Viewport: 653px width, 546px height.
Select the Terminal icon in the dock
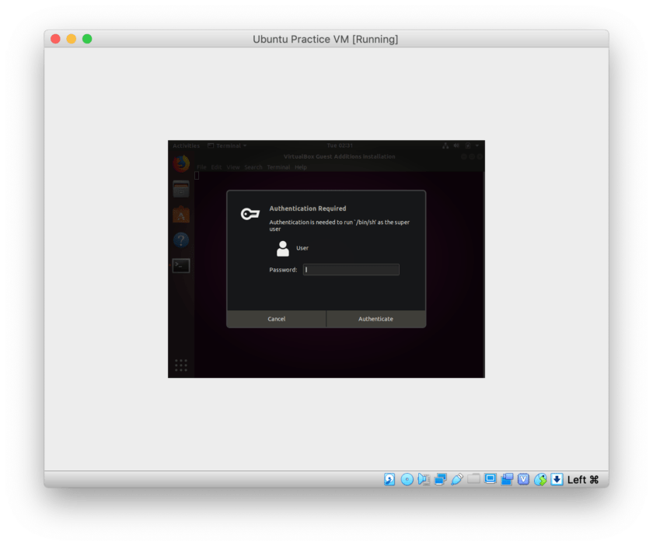181,265
